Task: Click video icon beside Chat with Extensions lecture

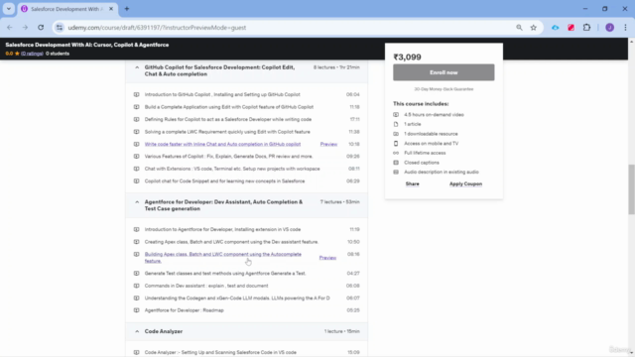Action: (x=137, y=169)
